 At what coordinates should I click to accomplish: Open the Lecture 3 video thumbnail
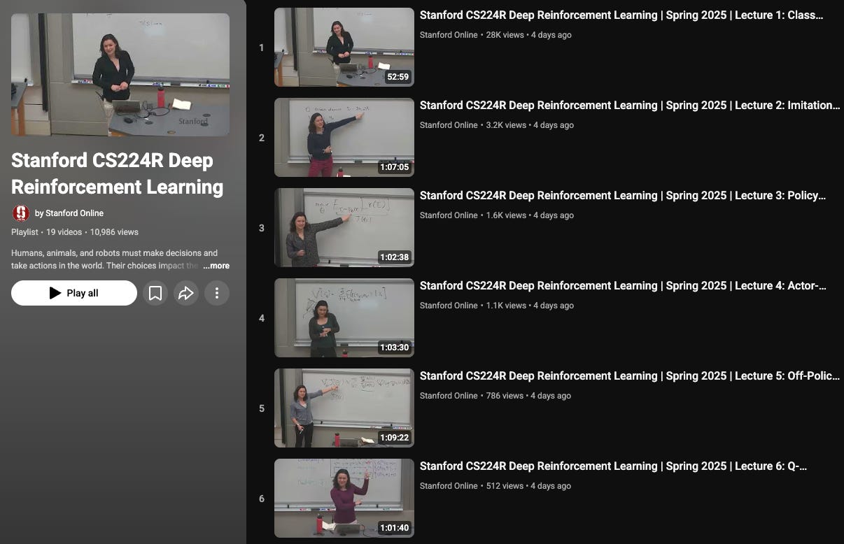(344, 227)
